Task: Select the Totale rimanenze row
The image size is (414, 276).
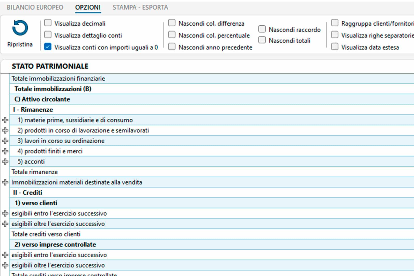Action: pos(35,172)
